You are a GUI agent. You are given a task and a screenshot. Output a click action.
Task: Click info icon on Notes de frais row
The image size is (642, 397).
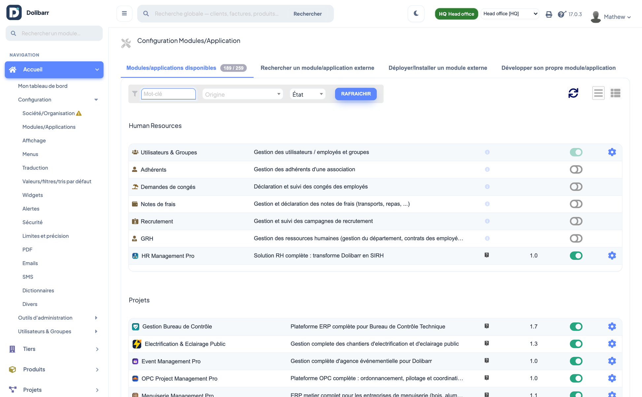487,204
